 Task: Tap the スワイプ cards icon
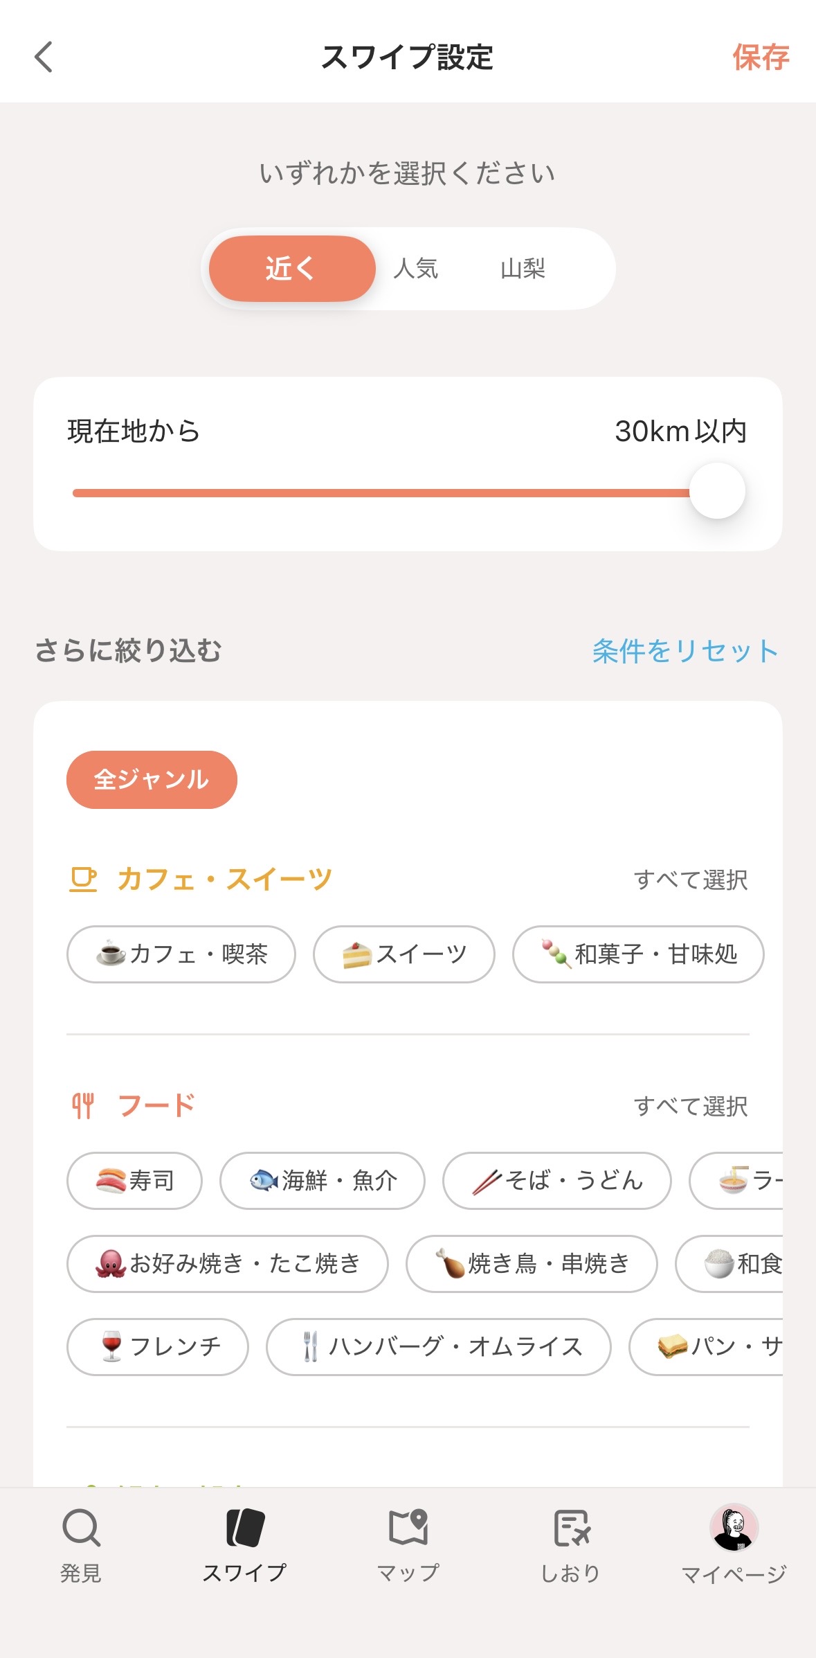[x=244, y=1528]
